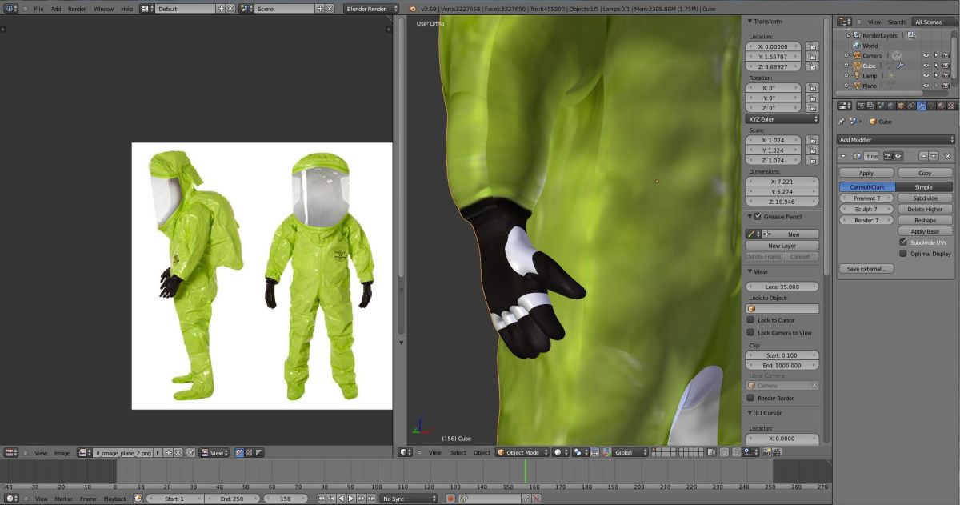Select Catmull-Clark subdivision type
The image size is (960, 505).
click(866, 186)
